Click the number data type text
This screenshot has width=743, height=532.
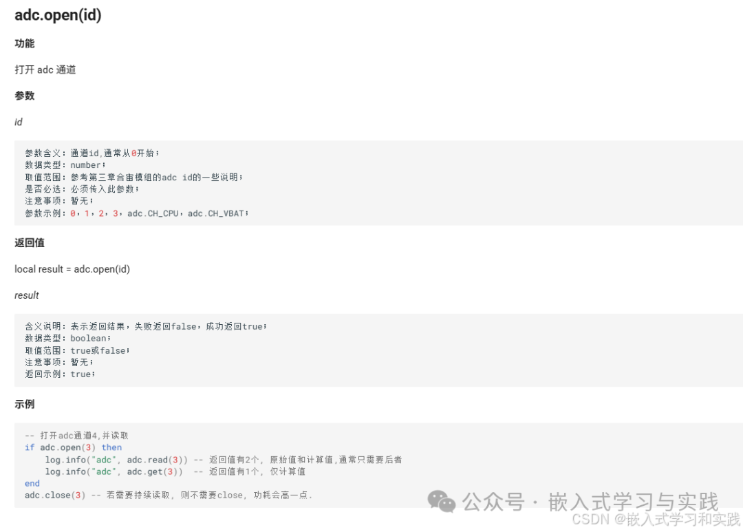(86, 164)
